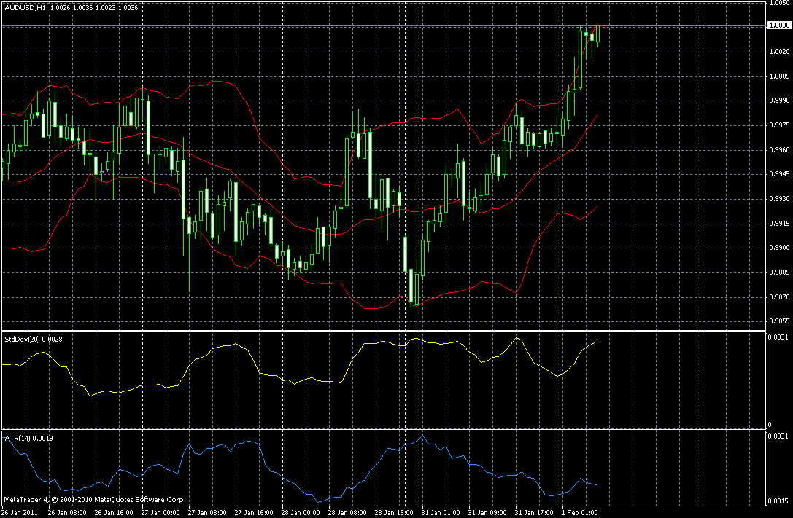Click the 0.0015 value on the ATR scale
Image resolution: width=793 pixels, height=518 pixels.
click(778, 501)
